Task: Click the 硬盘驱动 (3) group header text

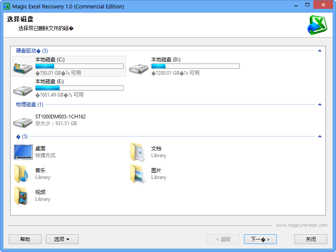Action: [x=32, y=51]
